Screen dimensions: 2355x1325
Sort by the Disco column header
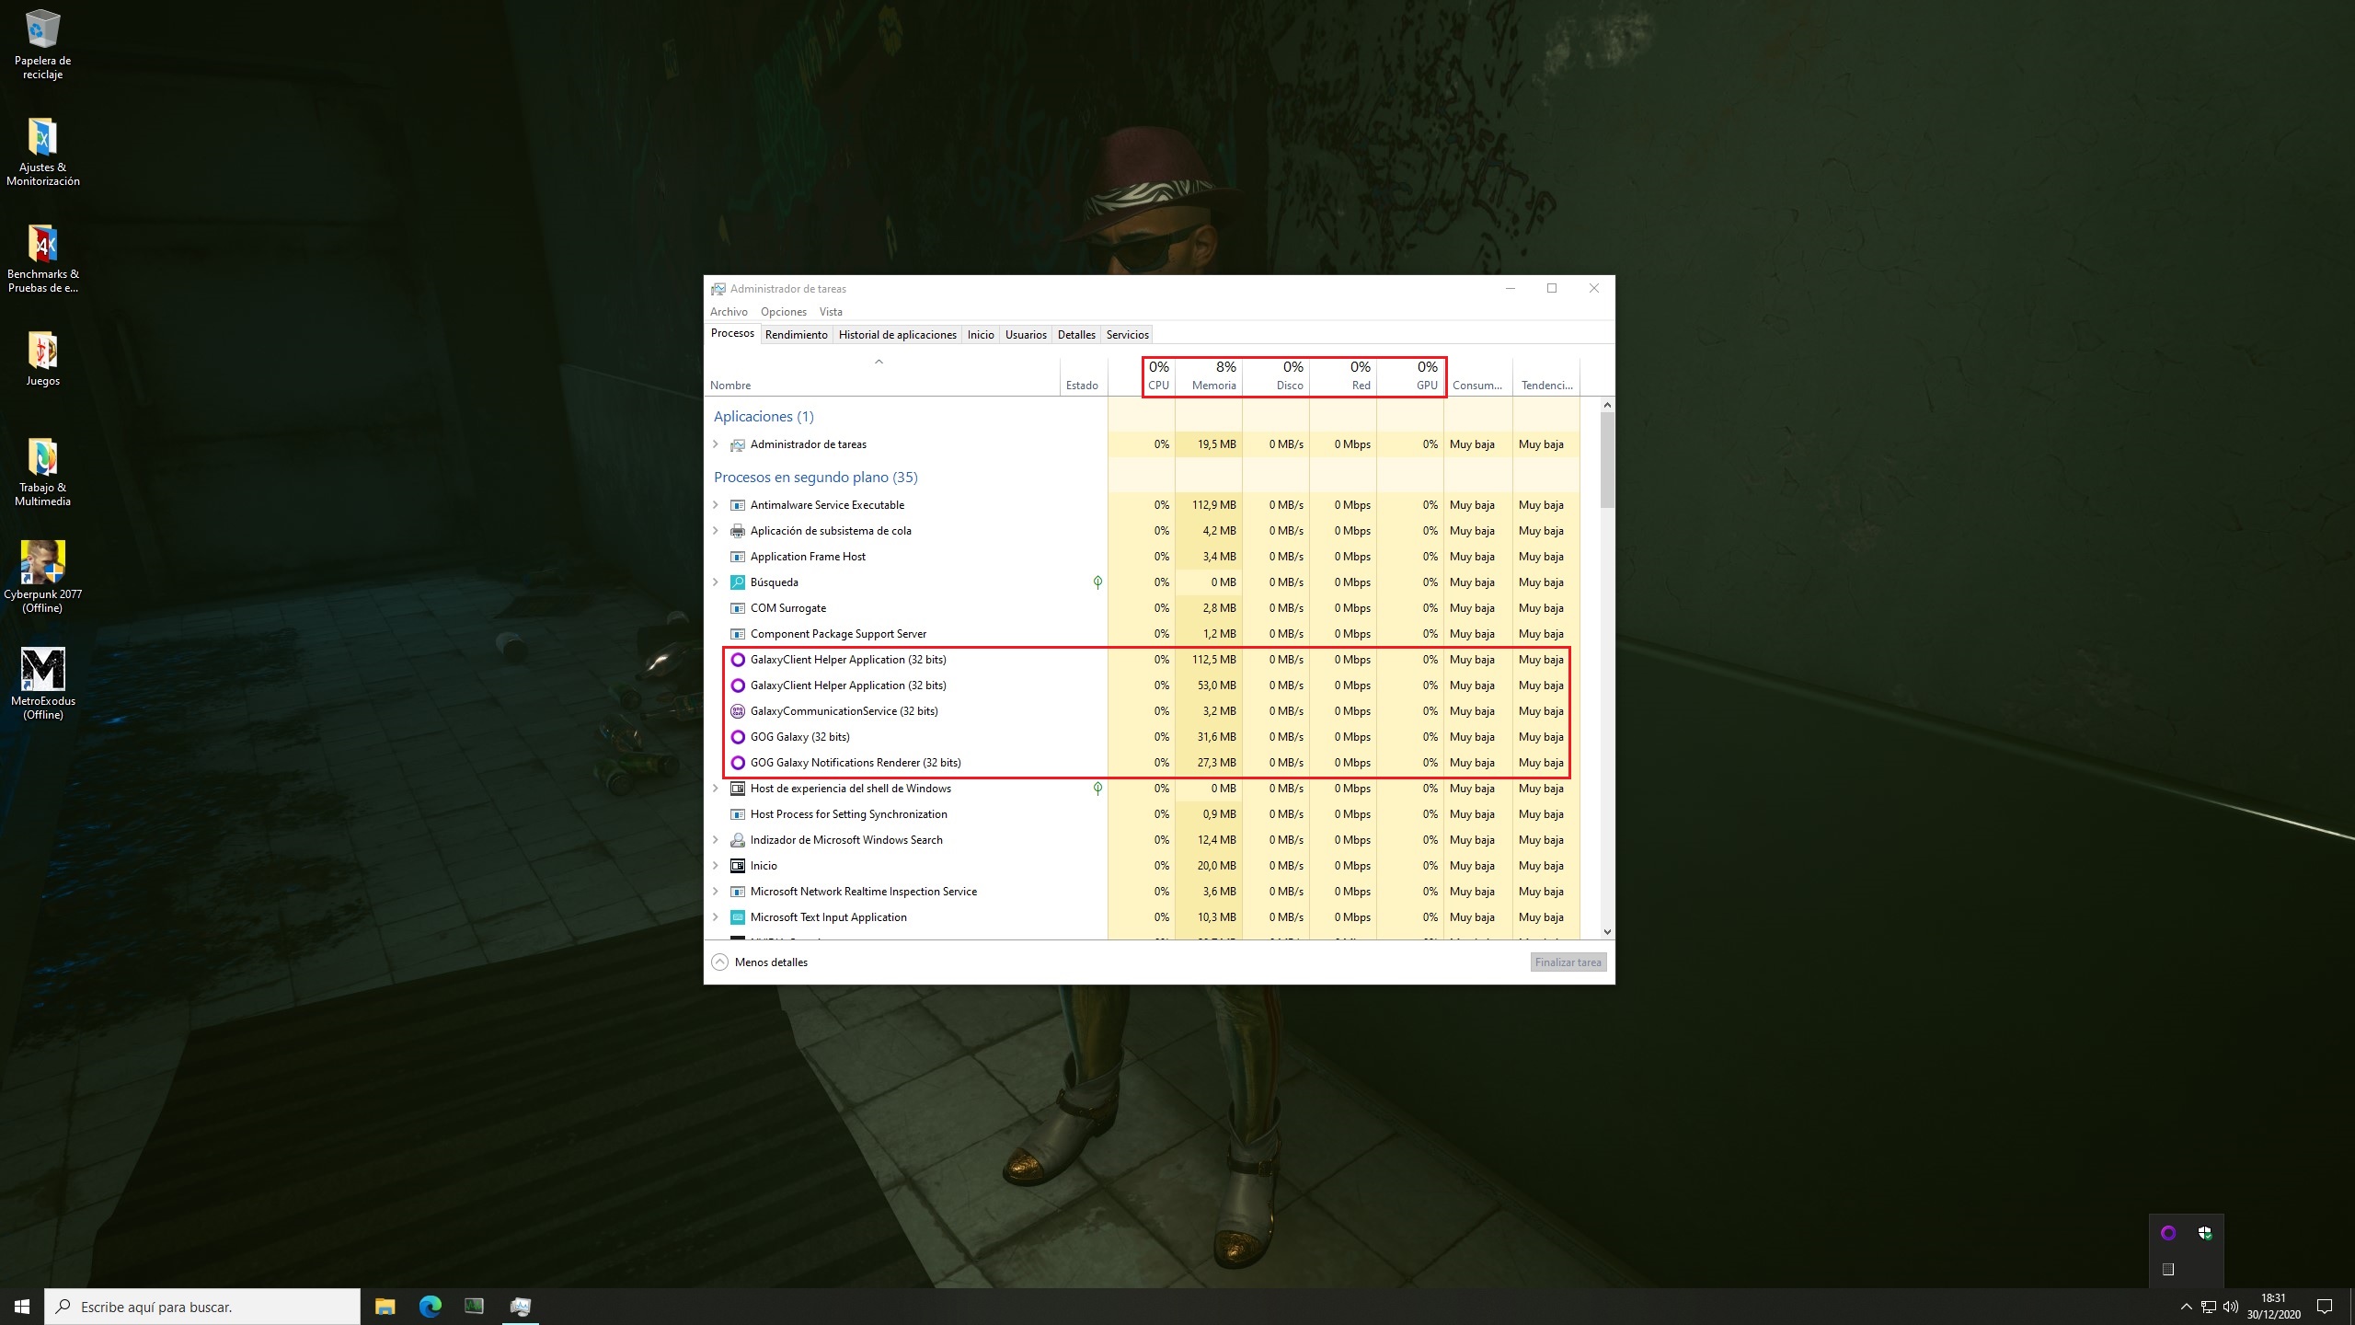click(x=1276, y=376)
